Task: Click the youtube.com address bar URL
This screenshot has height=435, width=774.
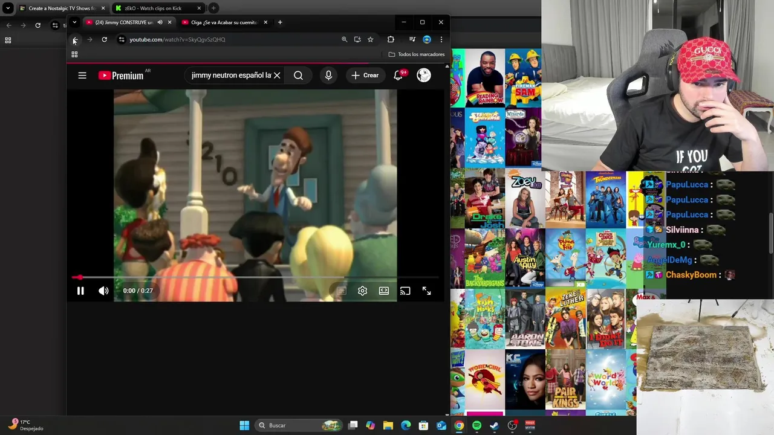Action: click(177, 40)
